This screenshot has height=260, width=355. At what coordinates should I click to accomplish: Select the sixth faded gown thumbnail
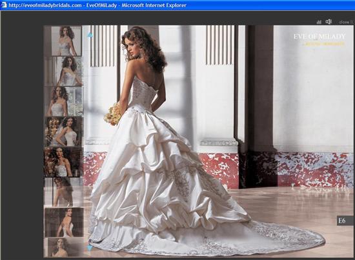[x=64, y=192]
